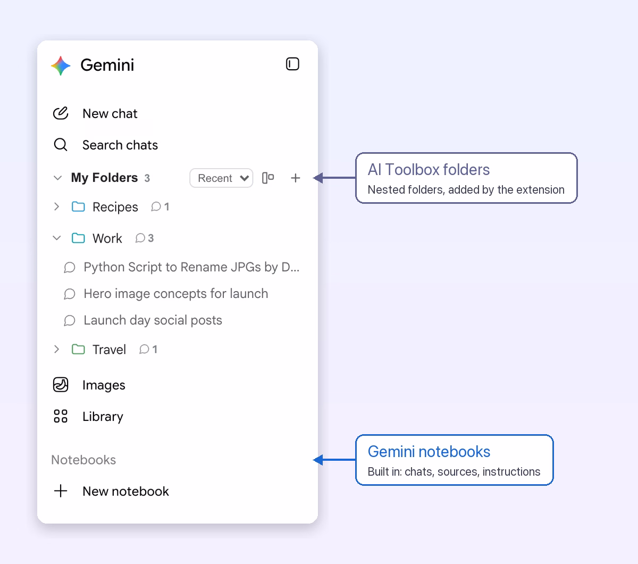Open the Recent sort dropdown
This screenshot has height=564, width=638.
pyautogui.click(x=221, y=178)
